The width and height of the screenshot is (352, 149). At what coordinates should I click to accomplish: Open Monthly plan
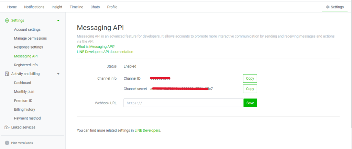tap(24, 92)
